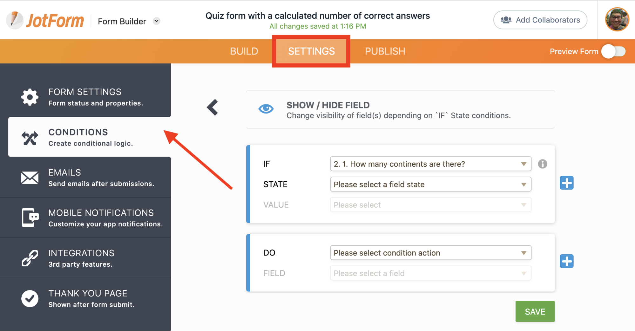Click the Add Collaborators button
This screenshot has height=331, width=635.
[540, 20]
